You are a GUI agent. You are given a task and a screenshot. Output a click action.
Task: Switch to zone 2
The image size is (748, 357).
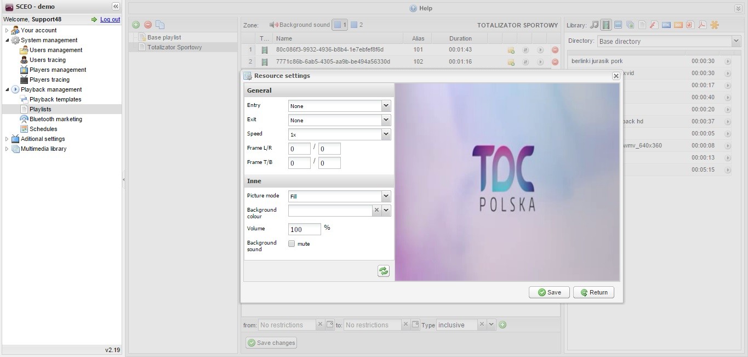pyautogui.click(x=357, y=25)
